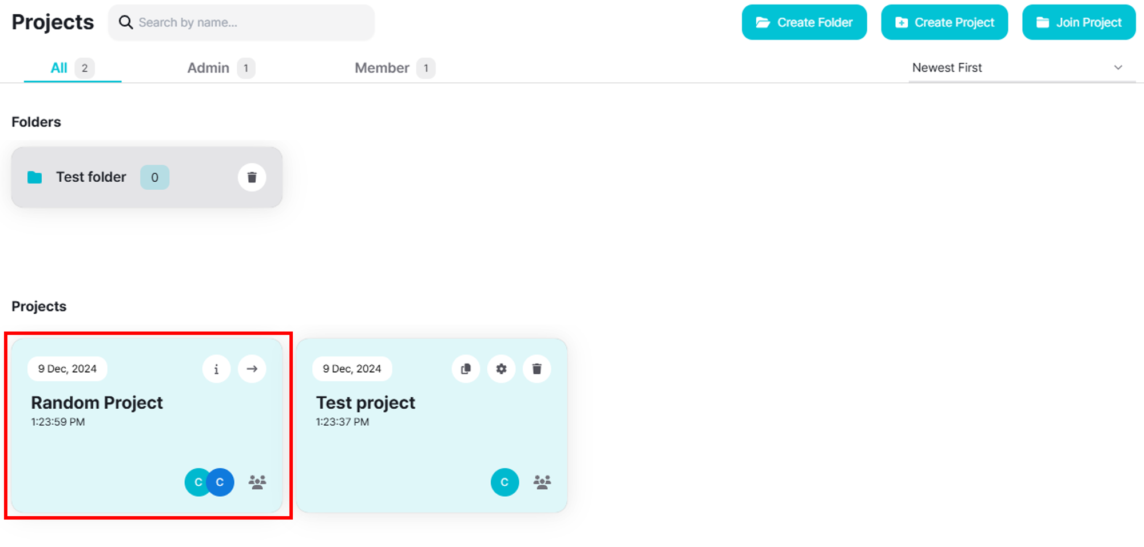Click the blue C avatar on Random Project
This screenshot has width=1144, height=547.
pyautogui.click(x=221, y=482)
